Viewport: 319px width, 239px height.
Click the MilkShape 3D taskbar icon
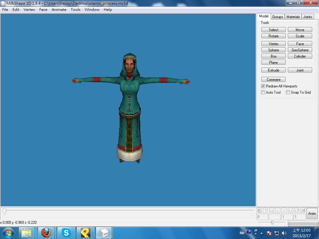tap(104, 232)
